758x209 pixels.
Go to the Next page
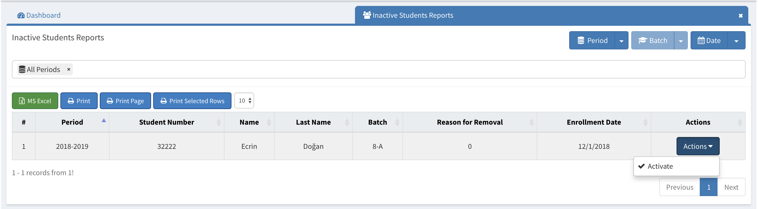[x=731, y=187]
